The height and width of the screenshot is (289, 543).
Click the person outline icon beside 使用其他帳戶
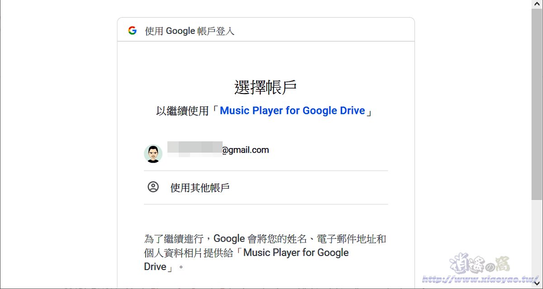point(153,187)
